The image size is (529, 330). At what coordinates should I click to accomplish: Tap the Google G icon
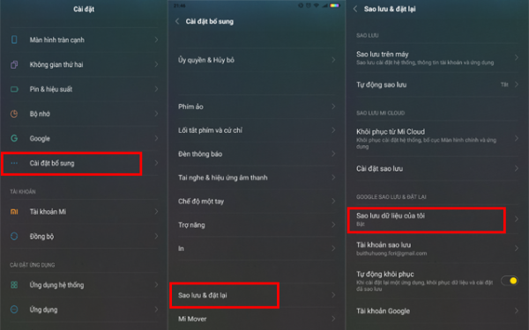[14, 138]
